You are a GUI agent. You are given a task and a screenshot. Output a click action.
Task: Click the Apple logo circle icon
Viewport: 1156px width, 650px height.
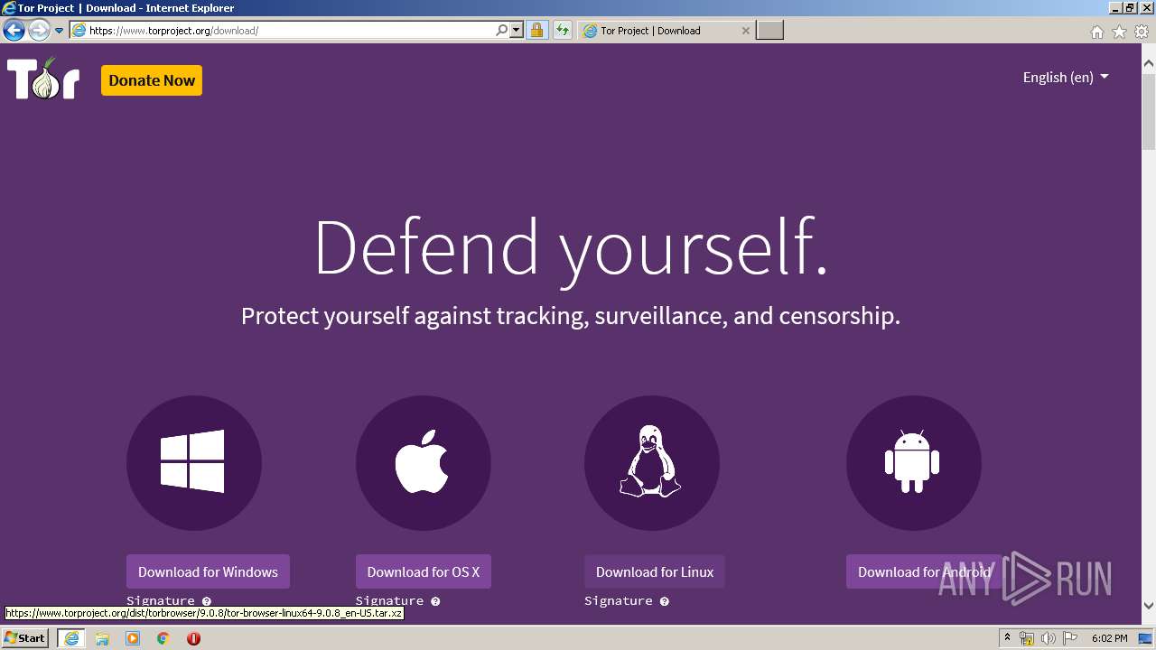click(x=424, y=463)
